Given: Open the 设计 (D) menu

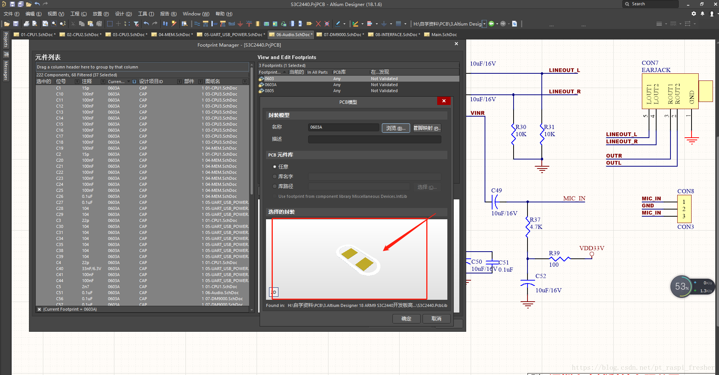Looking at the screenshot, I should [123, 14].
